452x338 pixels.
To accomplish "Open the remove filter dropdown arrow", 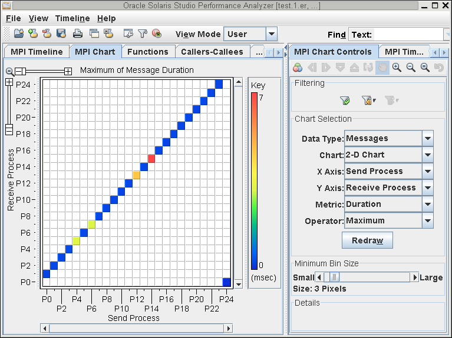I will (x=374, y=101).
